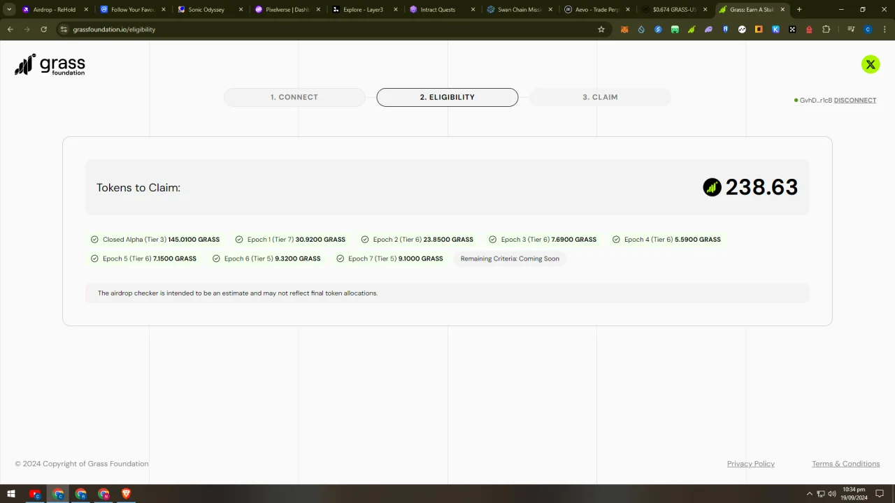Click the Epoch 2 (Tier 6) check mark
Image resolution: width=895 pixels, height=503 pixels.
pos(365,240)
